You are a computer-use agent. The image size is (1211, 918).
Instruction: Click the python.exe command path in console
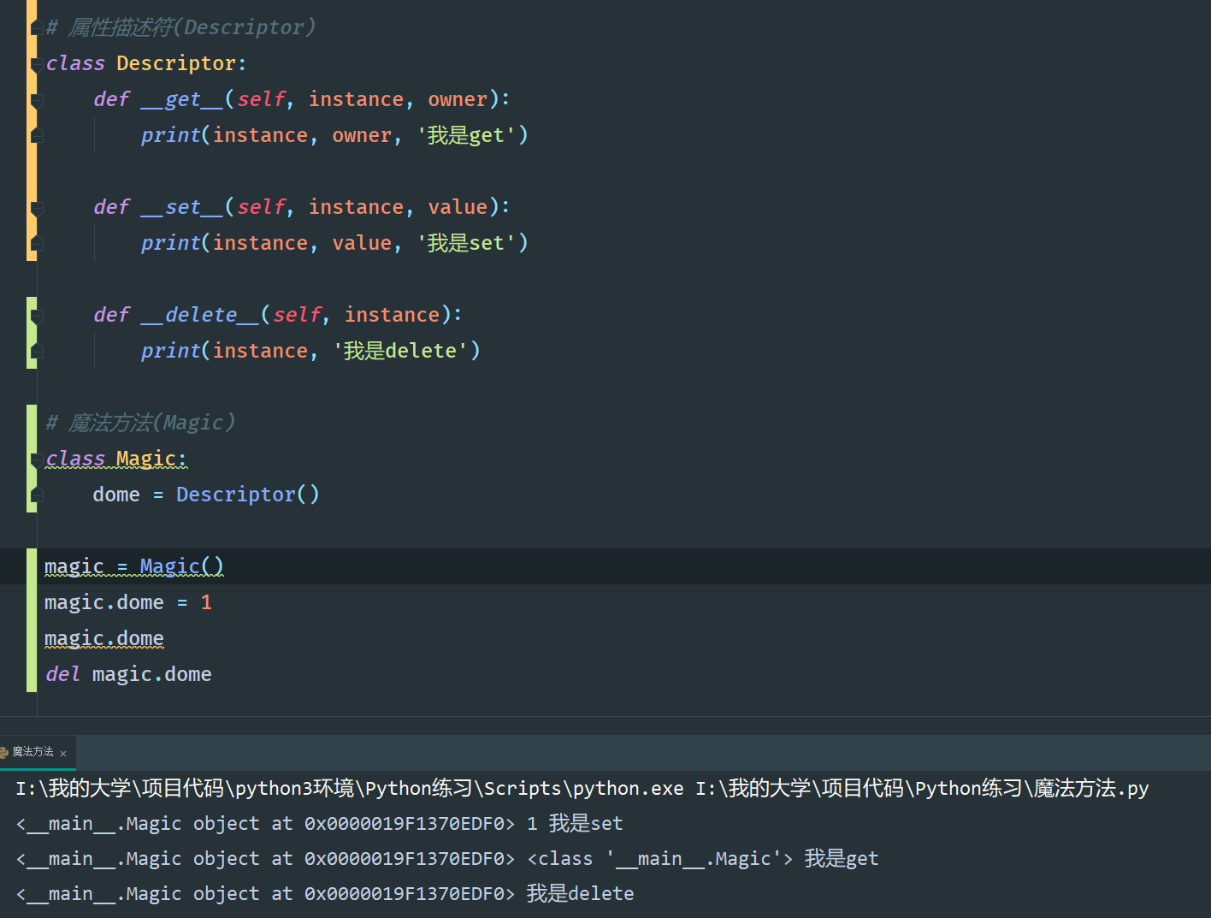point(350,788)
